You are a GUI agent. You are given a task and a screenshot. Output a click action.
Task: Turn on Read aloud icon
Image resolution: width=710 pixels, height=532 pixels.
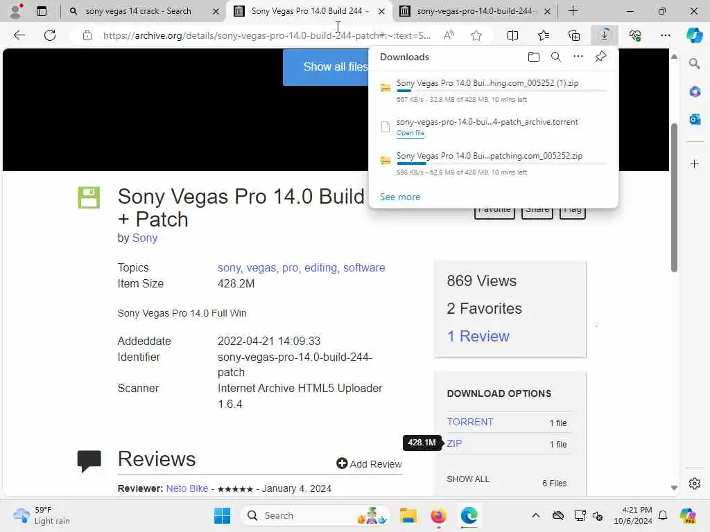coord(449,35)
